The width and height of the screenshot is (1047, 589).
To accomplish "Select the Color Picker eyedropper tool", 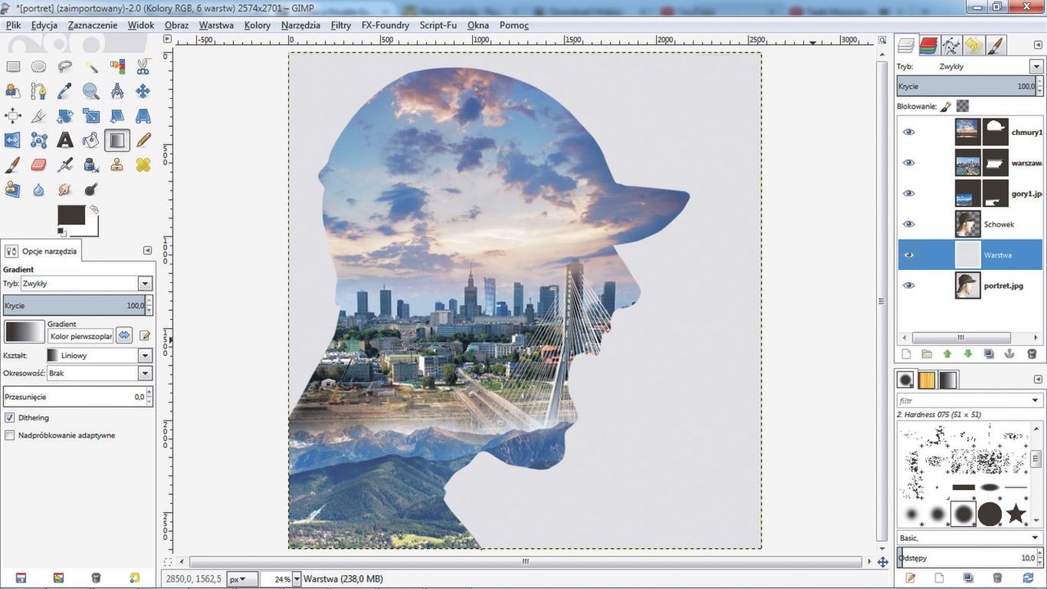I will [65, 92].
